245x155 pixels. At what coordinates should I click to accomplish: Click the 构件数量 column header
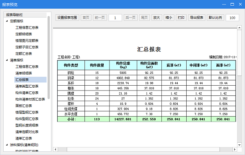[97, 65]
